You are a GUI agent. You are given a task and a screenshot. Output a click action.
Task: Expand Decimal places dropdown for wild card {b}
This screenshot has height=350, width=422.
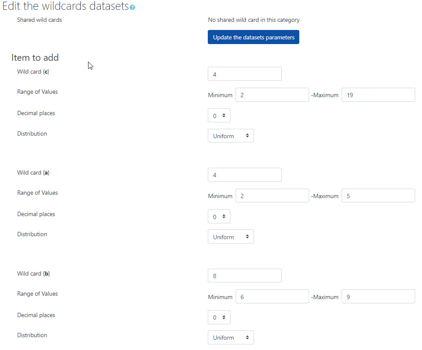click(x=219, y=317)
